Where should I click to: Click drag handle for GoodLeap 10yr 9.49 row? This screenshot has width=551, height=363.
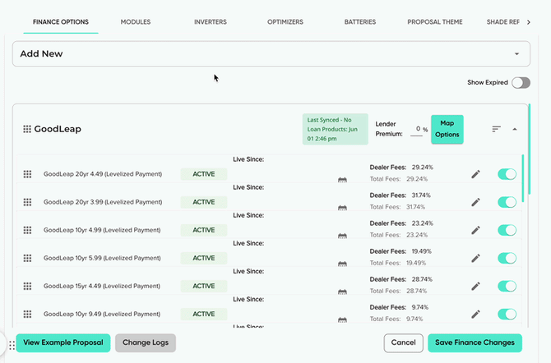(x=27, y=315)
